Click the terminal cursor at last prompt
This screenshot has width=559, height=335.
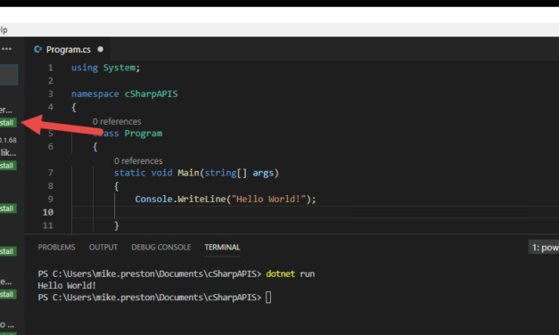click(x=268, y=298)
